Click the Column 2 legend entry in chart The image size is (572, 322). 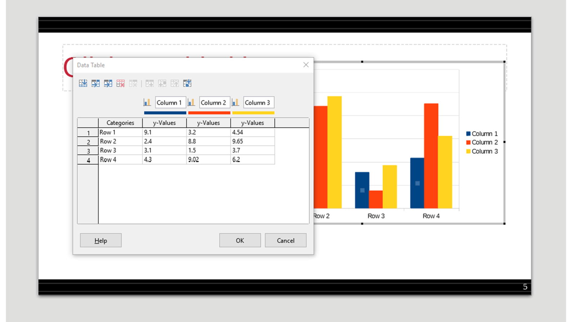[x=482, y=142]
